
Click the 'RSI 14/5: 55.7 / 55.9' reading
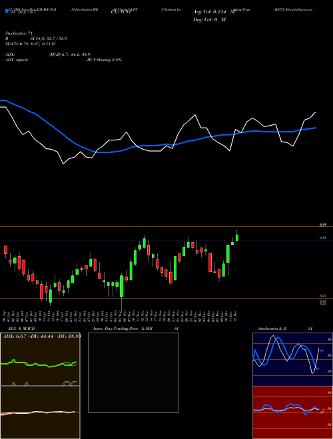click(36, 39)
